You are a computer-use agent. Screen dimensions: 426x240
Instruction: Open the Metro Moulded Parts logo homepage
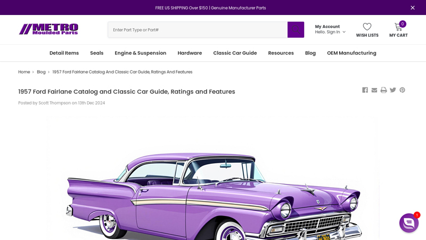48,29
